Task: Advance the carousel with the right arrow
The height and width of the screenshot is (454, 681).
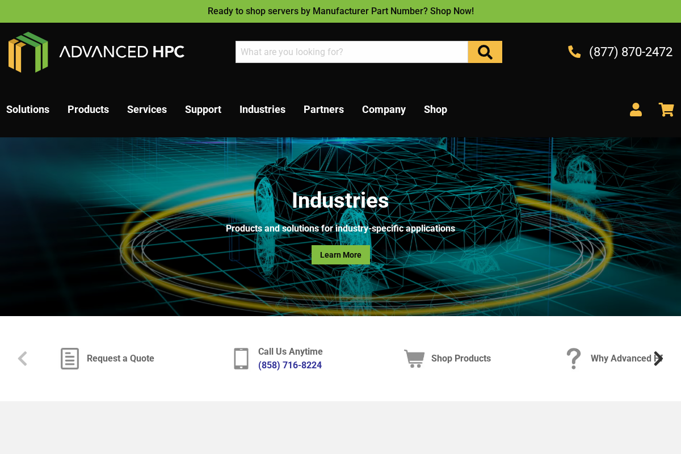Action: click(x=659, y=358)
